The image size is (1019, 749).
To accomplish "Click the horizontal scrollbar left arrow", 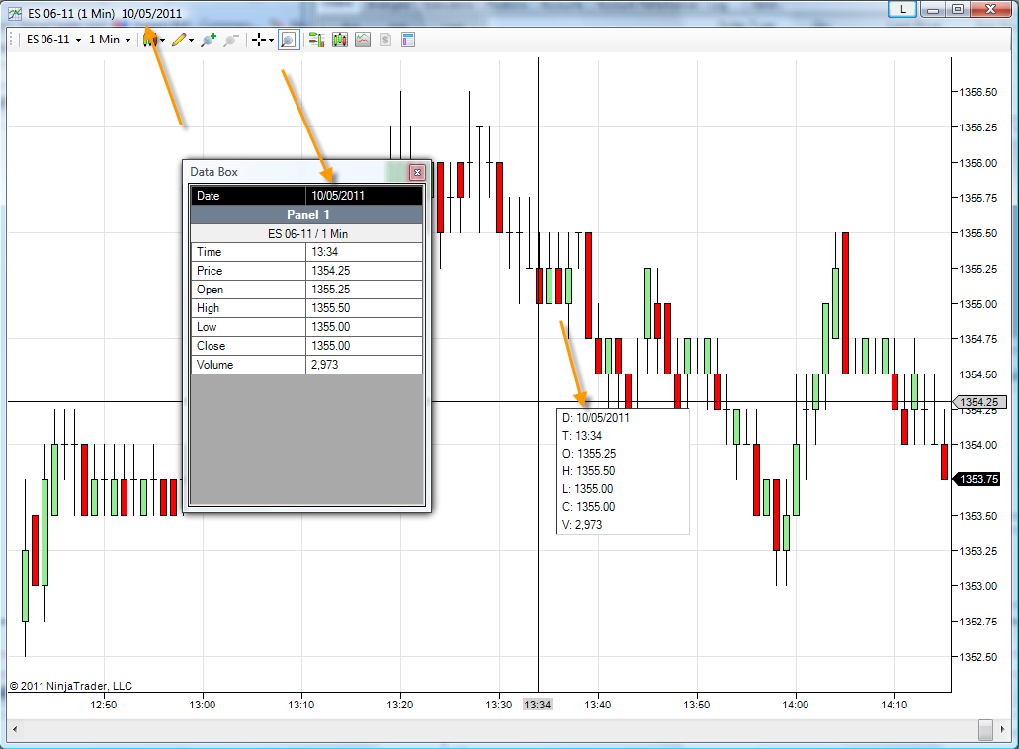I will click(x=15, y=729).
